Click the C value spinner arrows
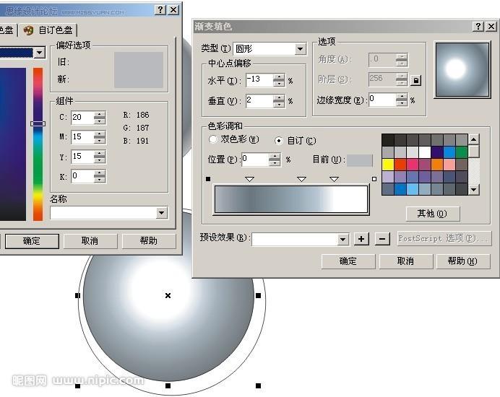Screen dimensions: 500x397 pos(100,118)
